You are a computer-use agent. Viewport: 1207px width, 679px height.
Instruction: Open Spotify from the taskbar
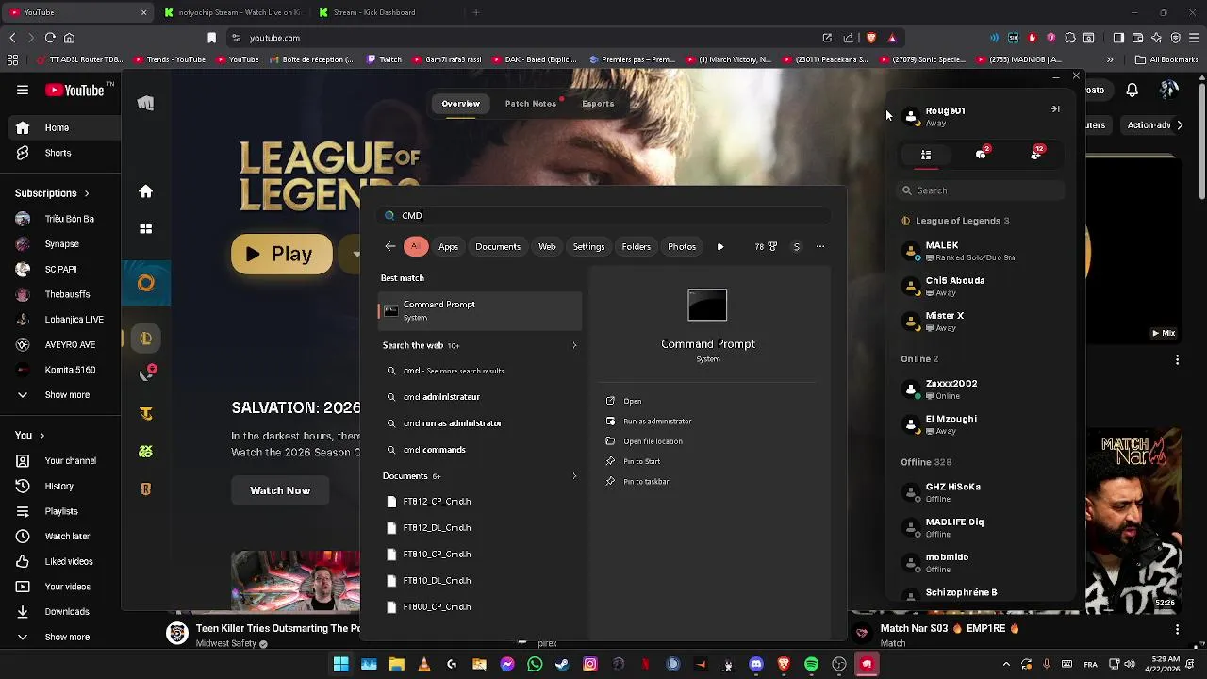tap(811, 664)
